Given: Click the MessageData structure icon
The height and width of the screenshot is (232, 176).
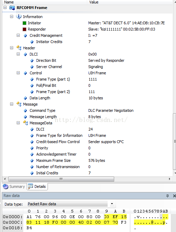Looking at the screenshot, I should [x=25, y=123].
